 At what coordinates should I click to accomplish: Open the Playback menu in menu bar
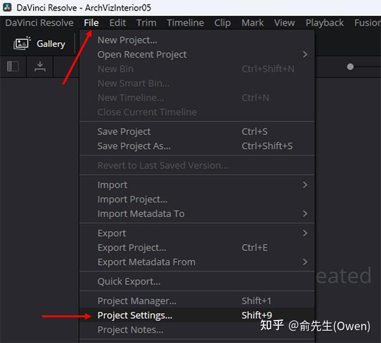(324, 22)
